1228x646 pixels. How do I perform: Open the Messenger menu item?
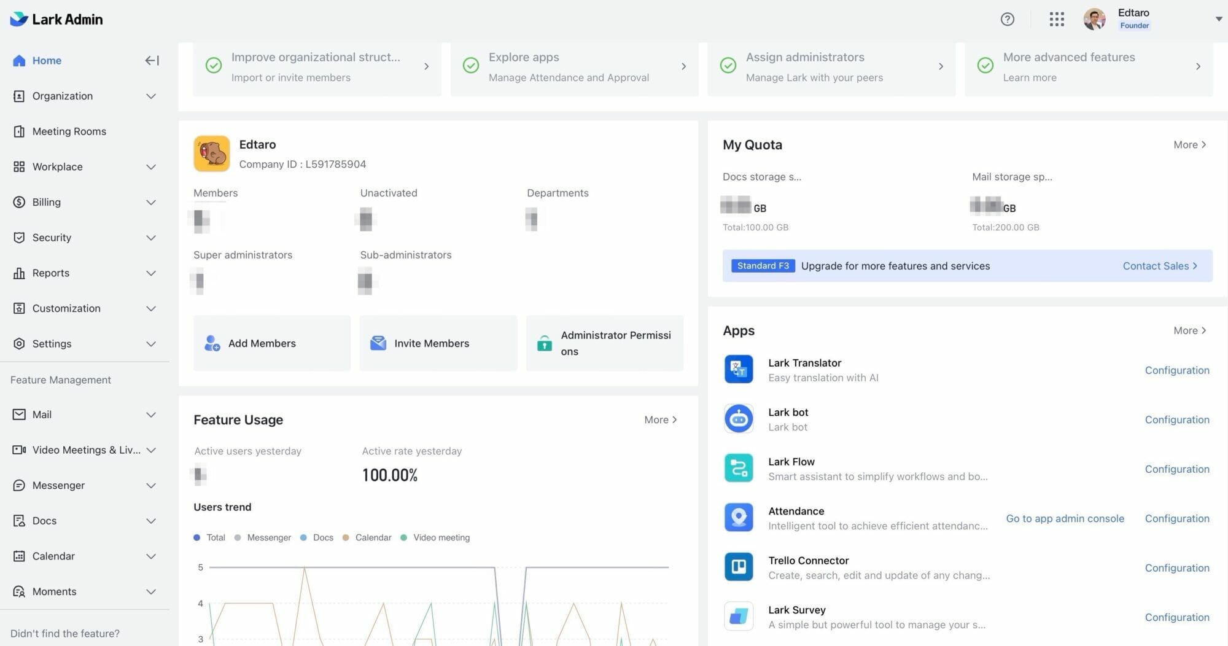(85, 485)
